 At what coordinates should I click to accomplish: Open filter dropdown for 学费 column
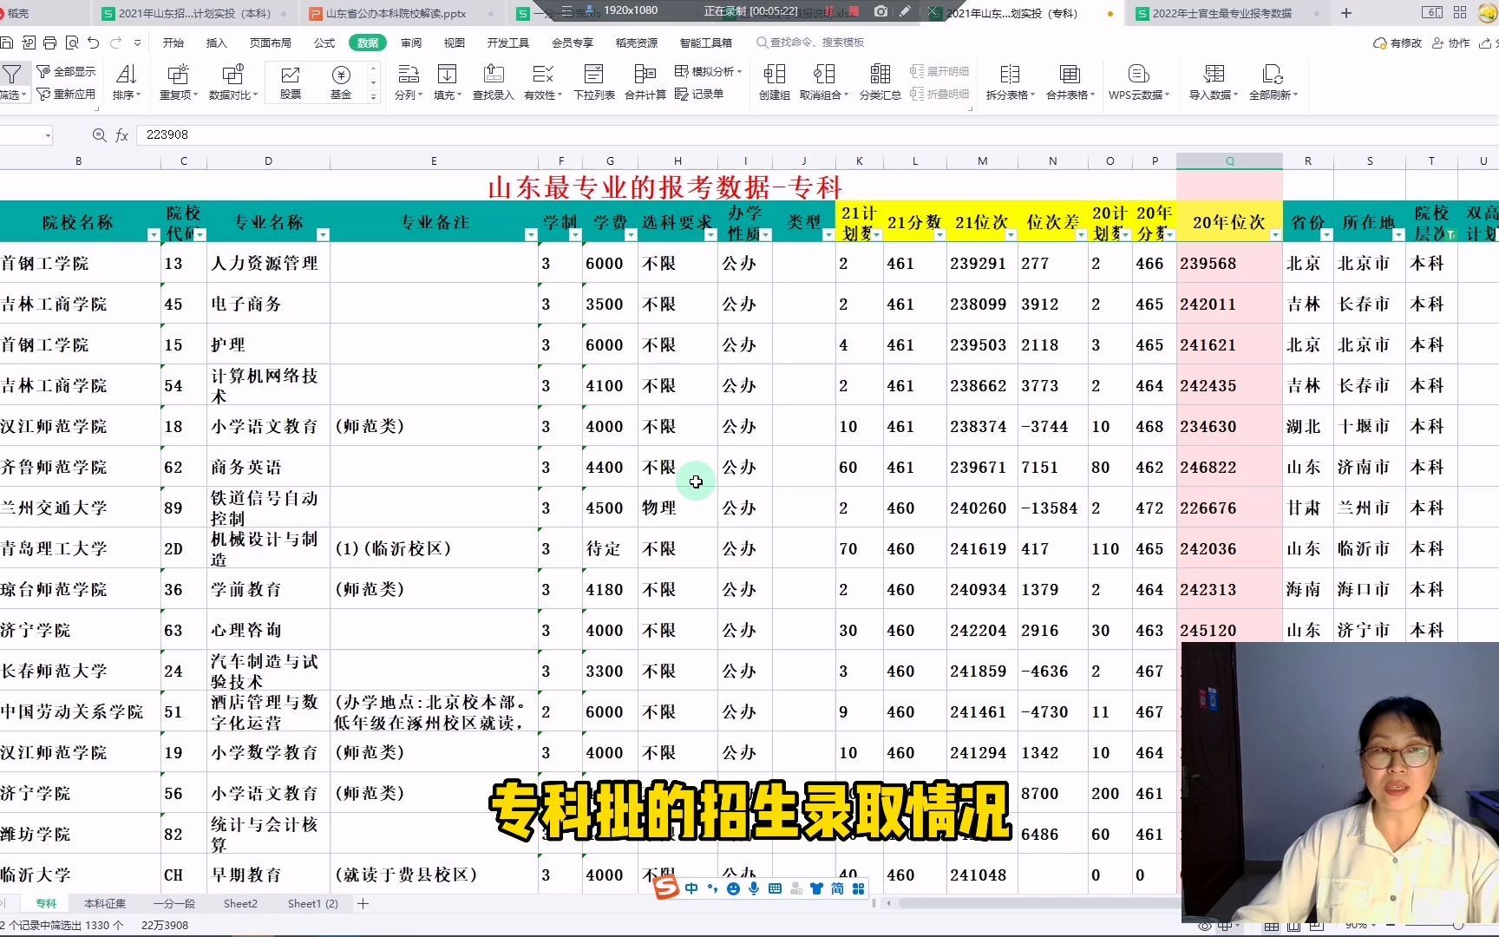pyautogui.click(x=631, y=235)
